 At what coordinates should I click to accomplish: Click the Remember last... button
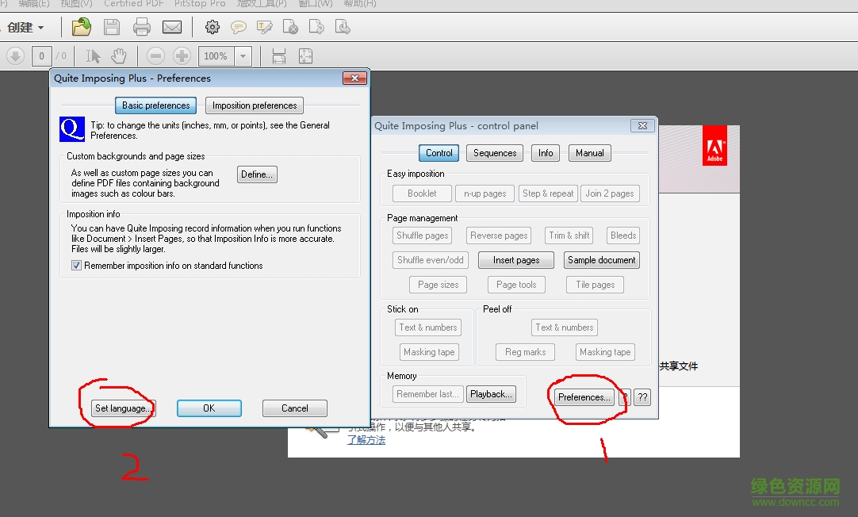[428, 394]
